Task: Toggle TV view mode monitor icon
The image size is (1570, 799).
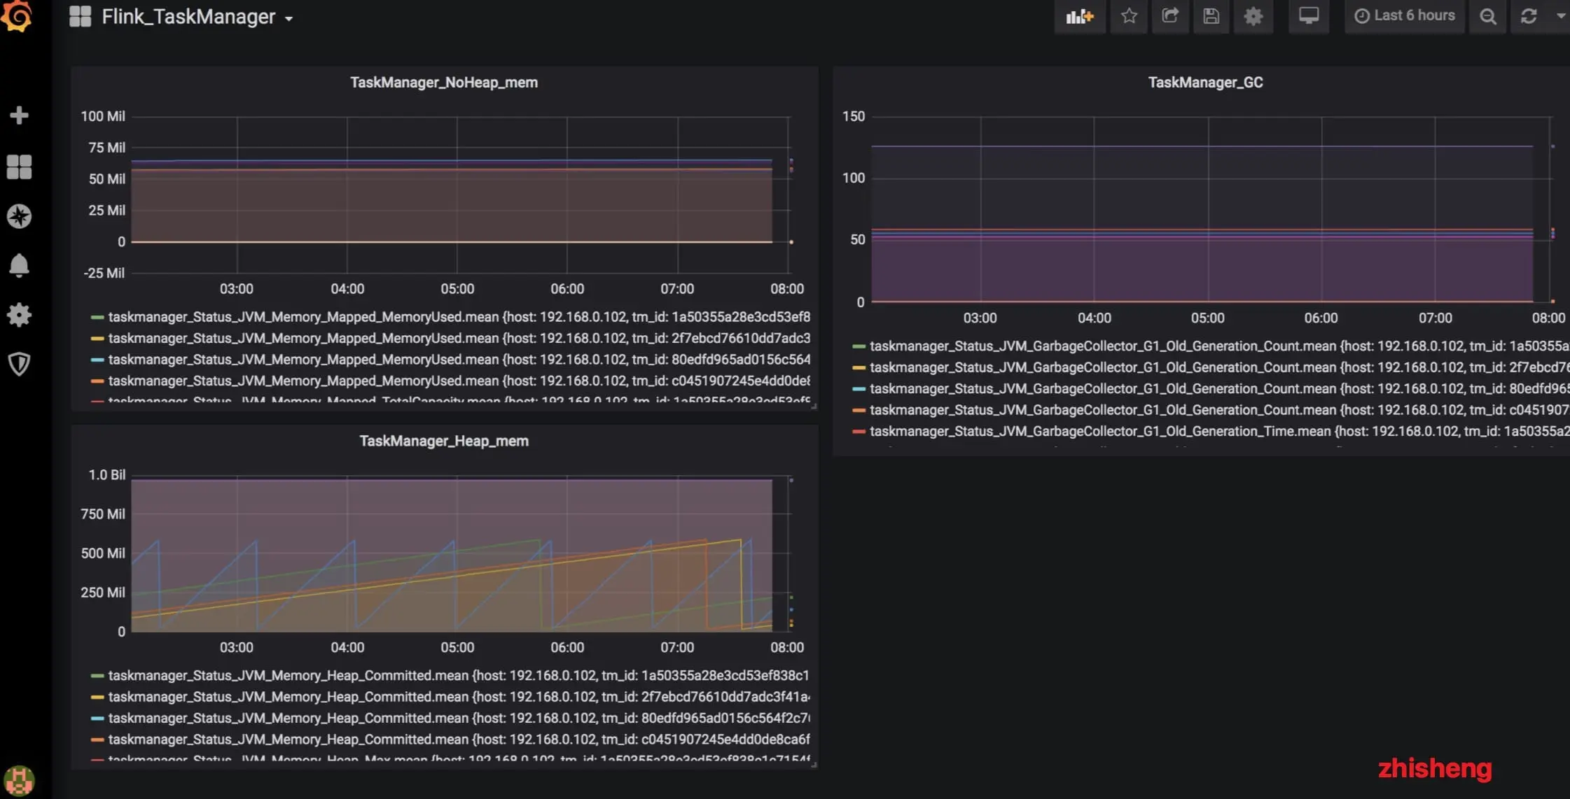Action: click(1308, 16)
